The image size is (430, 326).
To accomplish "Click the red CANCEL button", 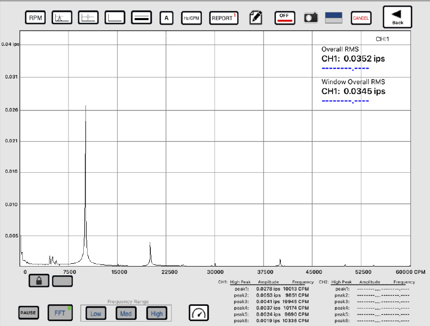I will [361, 18].
